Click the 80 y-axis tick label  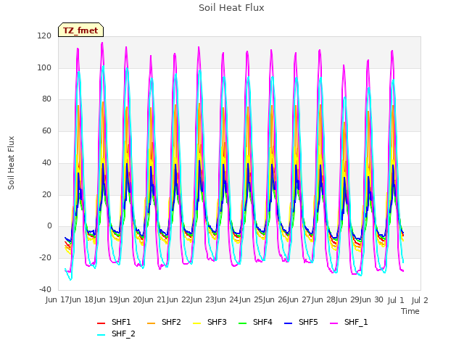[46, 99]
